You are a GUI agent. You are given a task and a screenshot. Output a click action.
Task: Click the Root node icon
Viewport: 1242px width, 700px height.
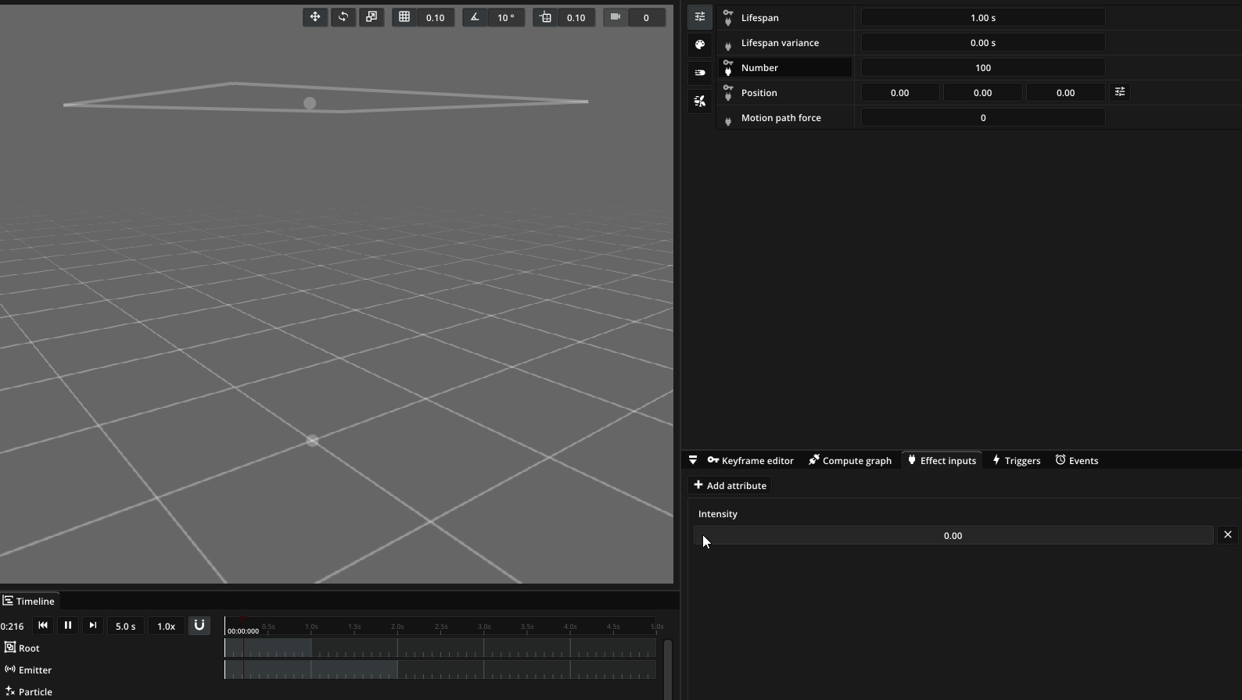tap(10, 647)
